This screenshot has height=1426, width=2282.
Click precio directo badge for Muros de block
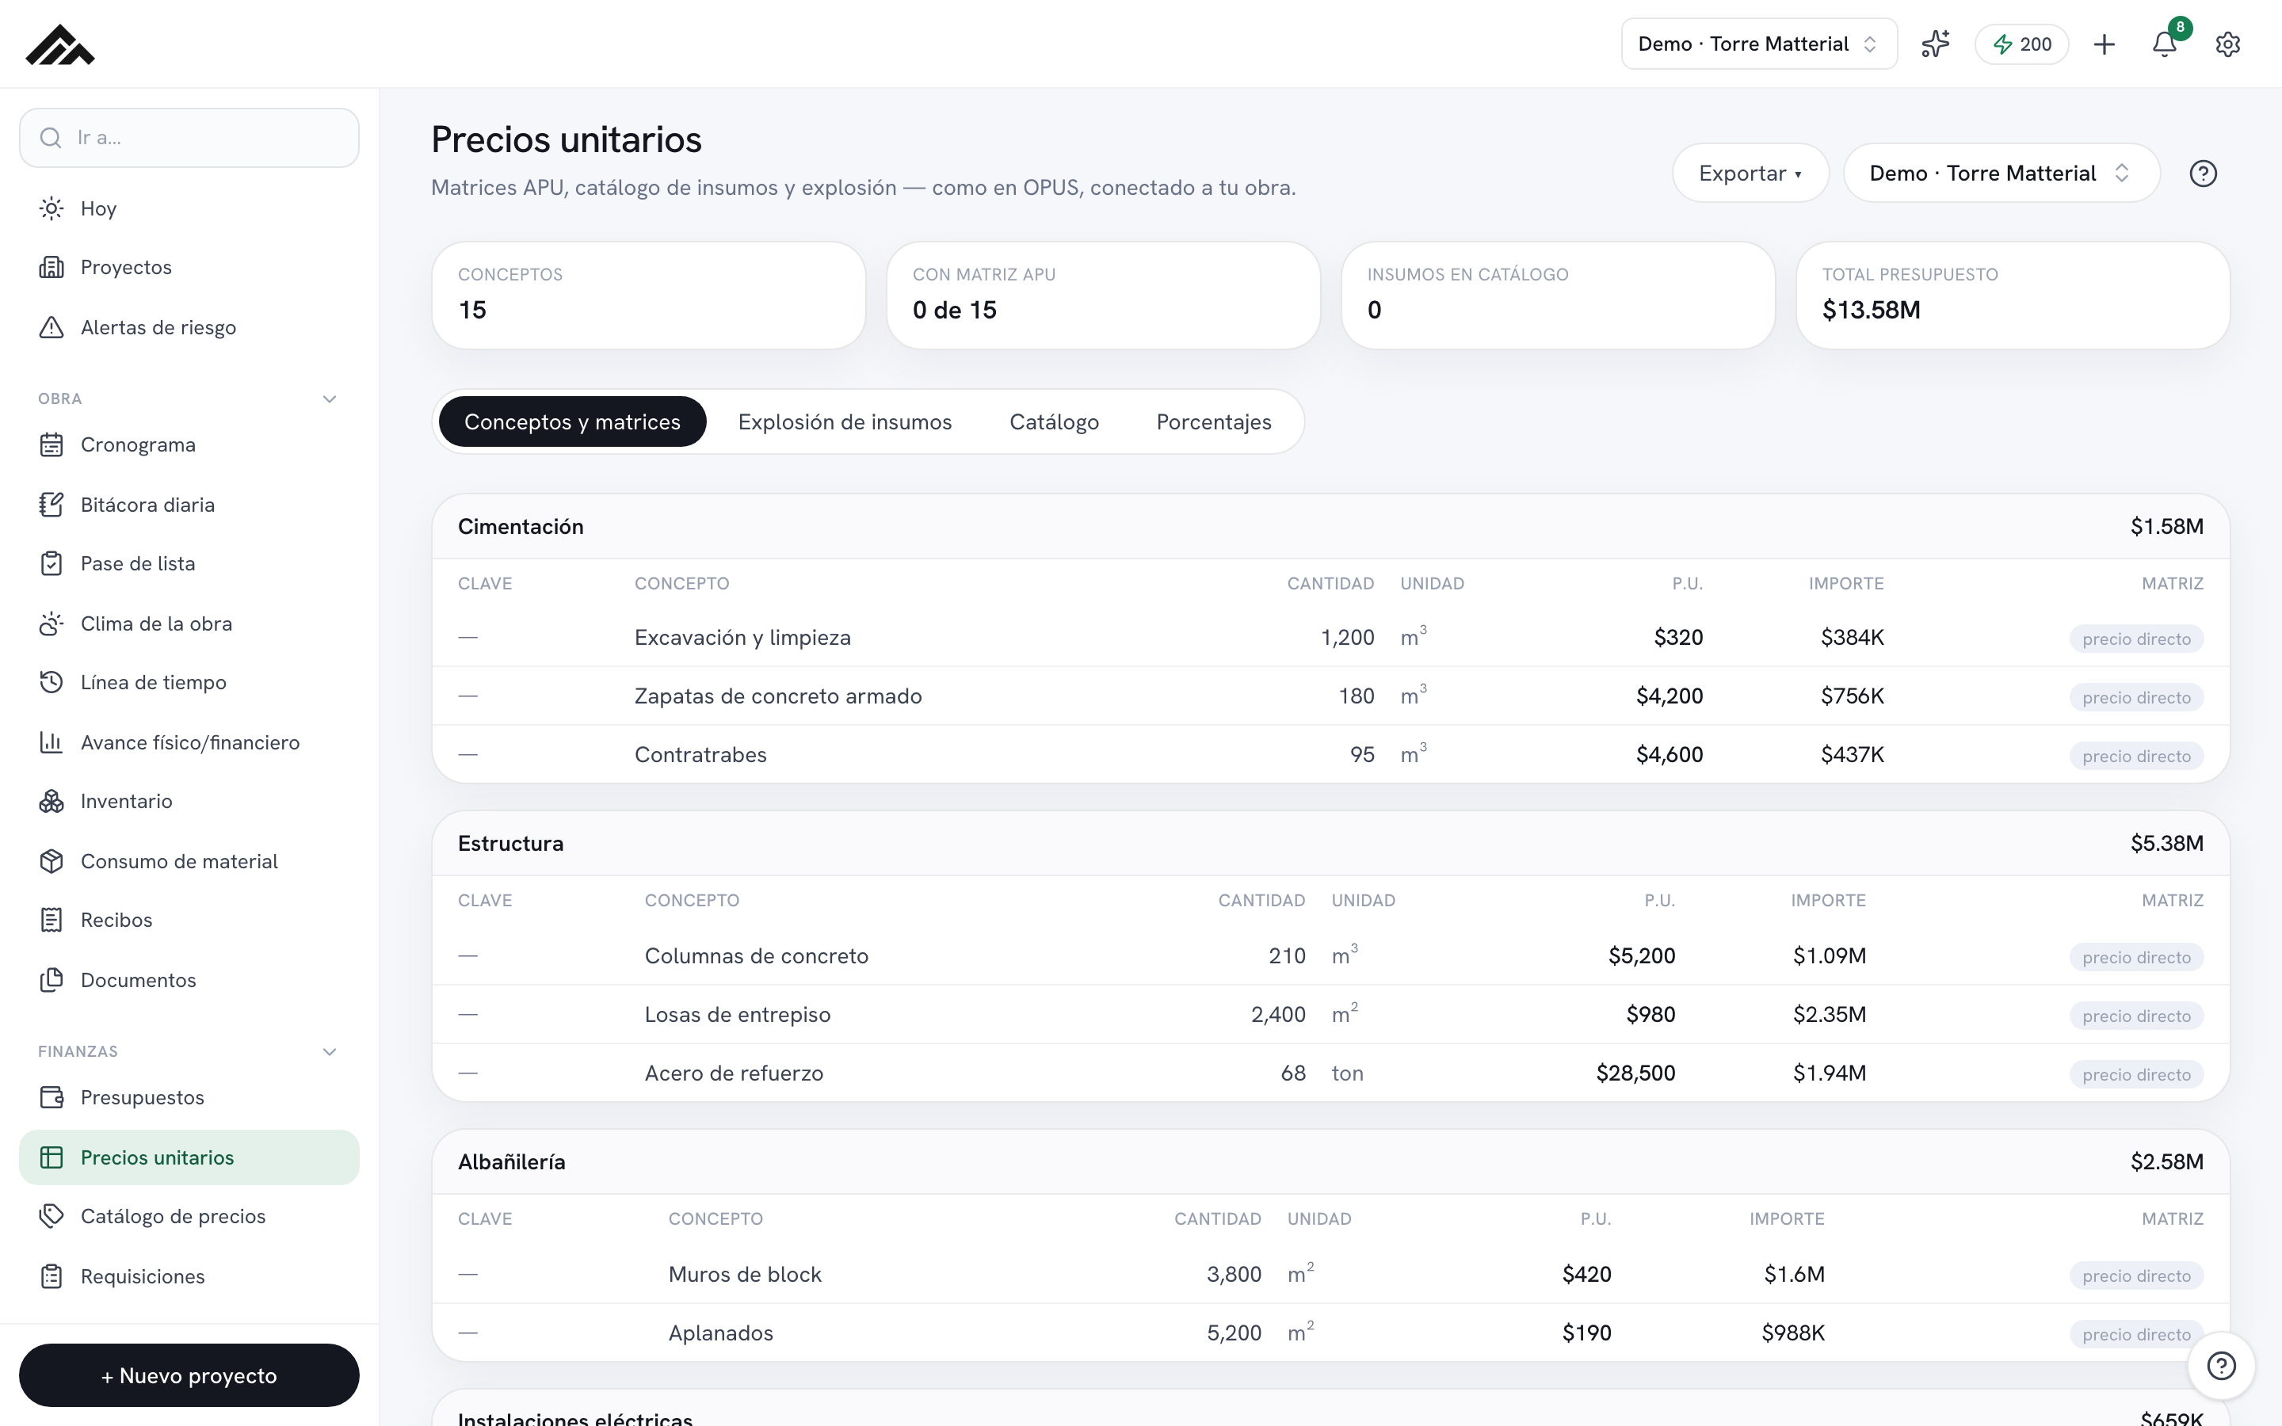point(2136,1275)
